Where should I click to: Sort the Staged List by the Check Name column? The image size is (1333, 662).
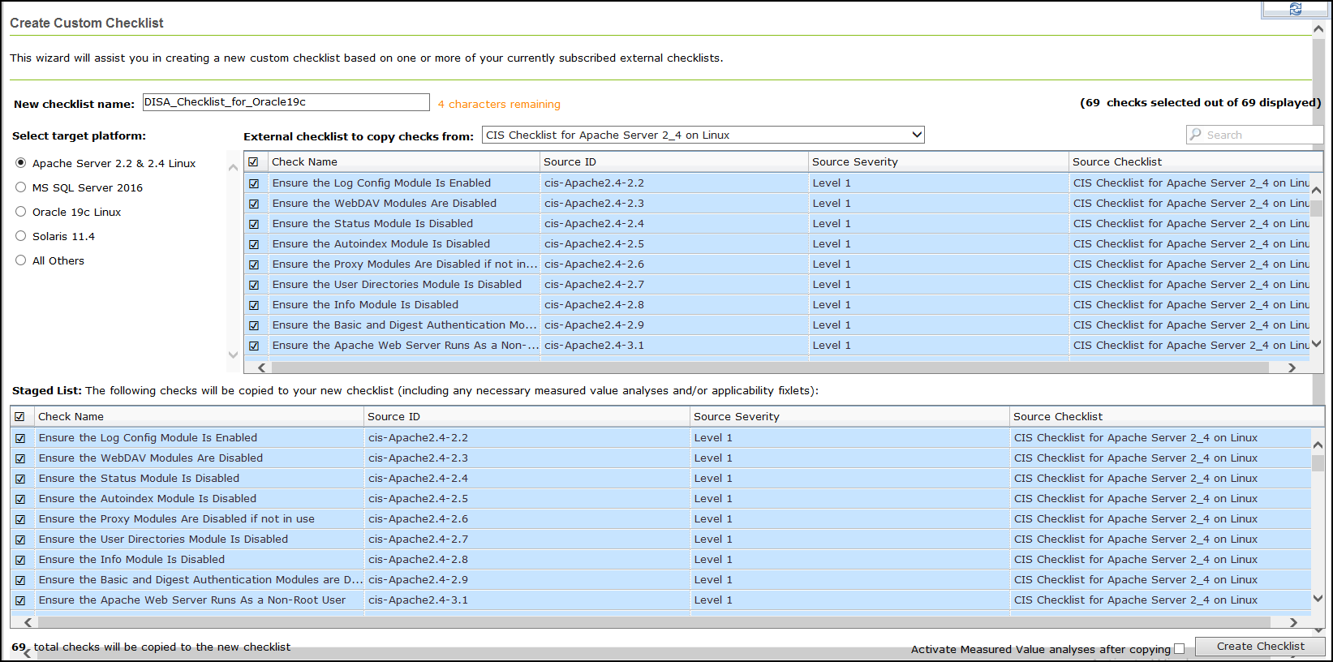(200, 416)
